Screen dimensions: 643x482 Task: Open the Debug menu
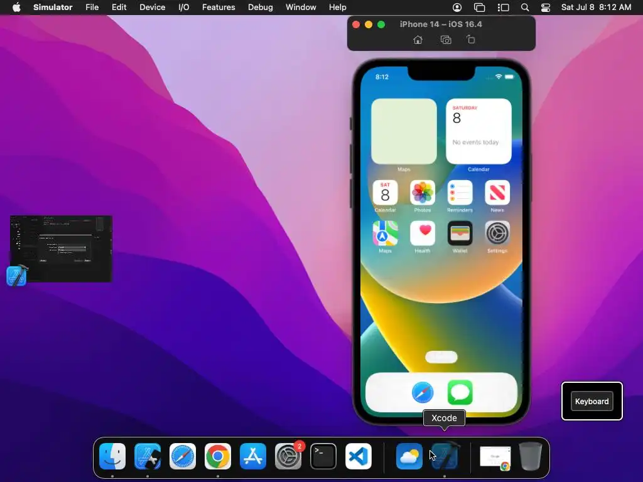pos(261,8)
